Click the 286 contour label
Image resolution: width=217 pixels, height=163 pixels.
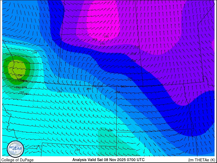point(101,86)
